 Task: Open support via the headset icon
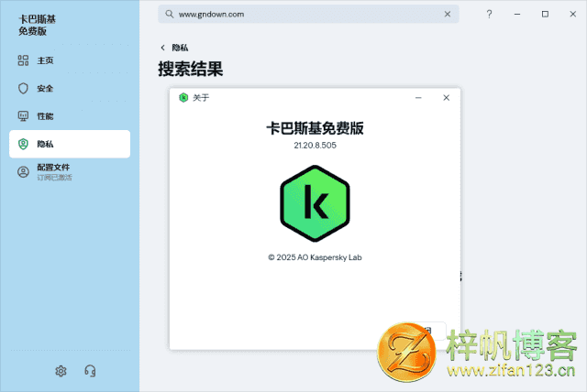(90, 371)
